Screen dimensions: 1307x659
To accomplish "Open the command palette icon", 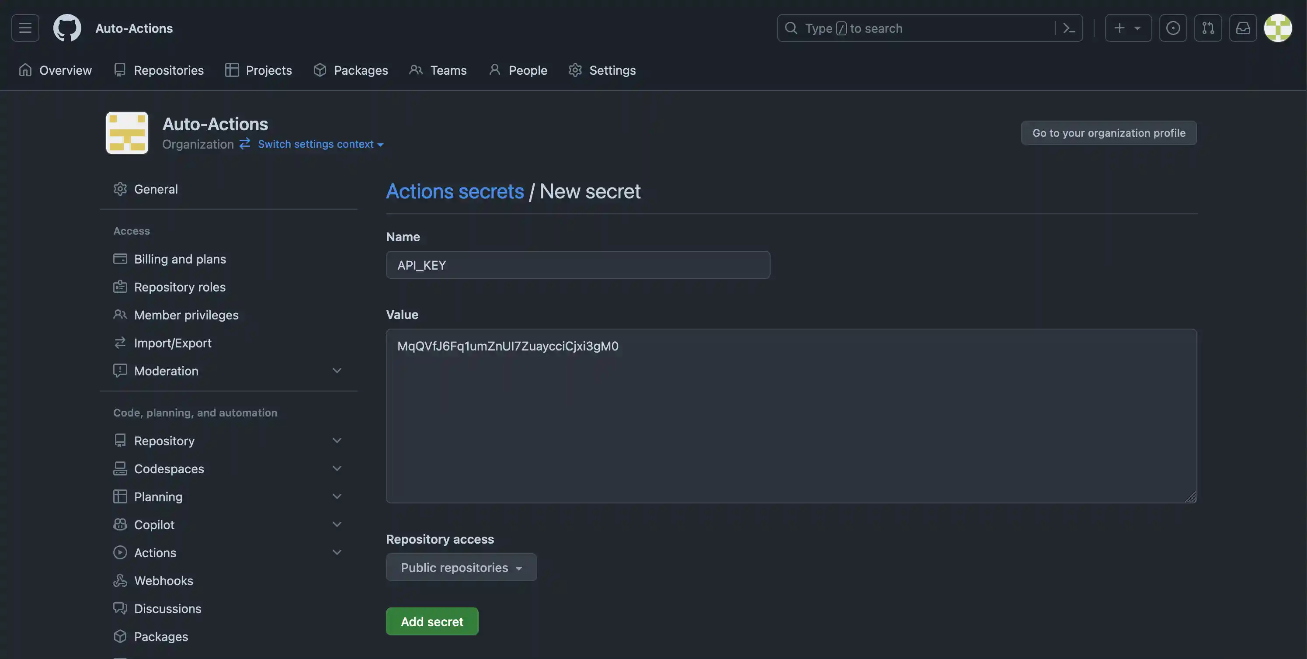I will click(1068, 28).
